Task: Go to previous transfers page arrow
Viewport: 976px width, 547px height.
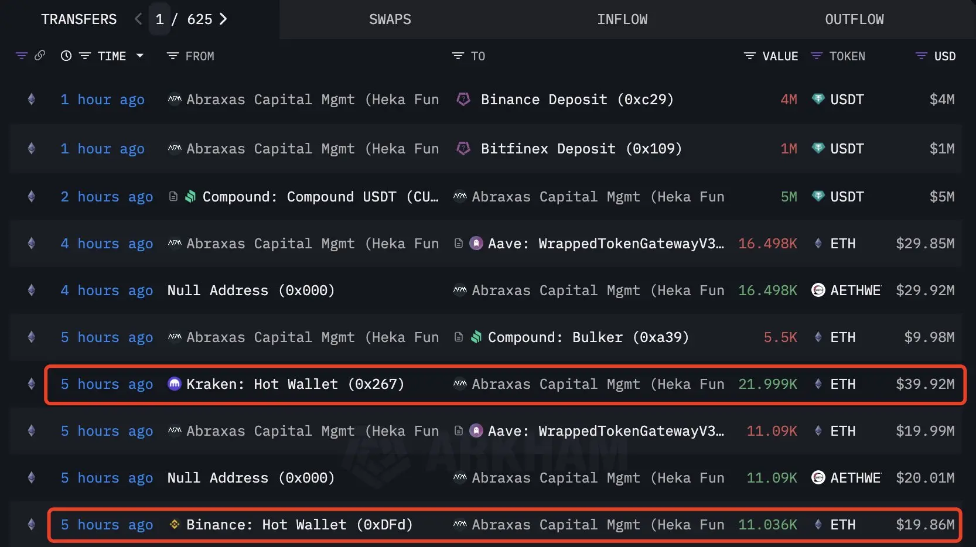Action: [138, 19]
